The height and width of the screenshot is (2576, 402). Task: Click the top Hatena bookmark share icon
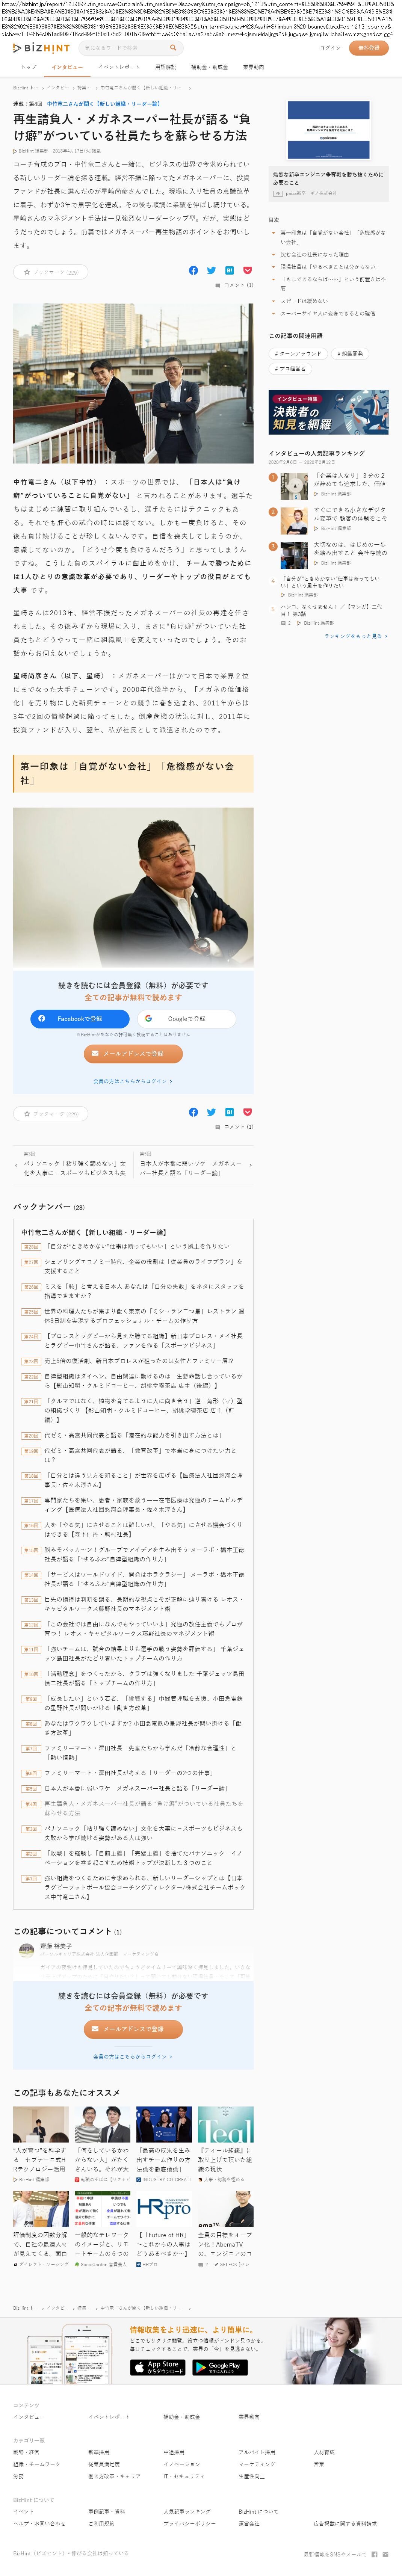coord(229,270)
